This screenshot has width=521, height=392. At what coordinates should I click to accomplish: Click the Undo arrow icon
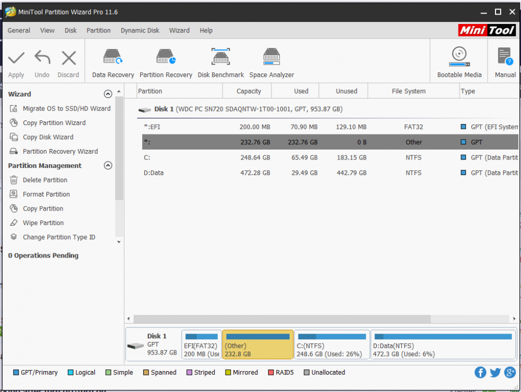pos(42,57)
